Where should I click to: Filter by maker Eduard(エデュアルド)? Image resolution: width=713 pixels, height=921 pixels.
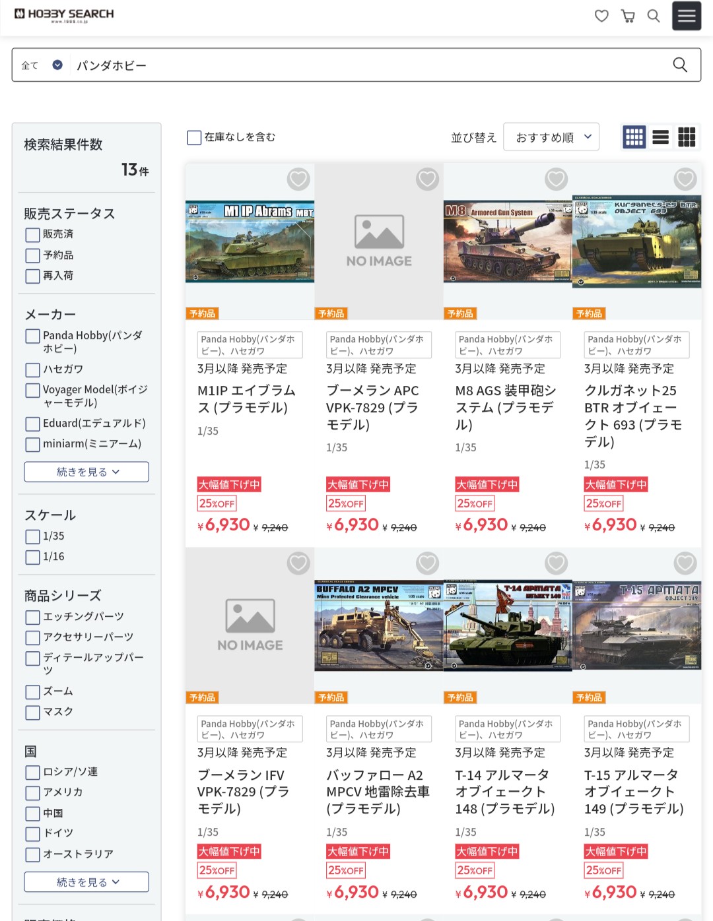pyautogui.click(x=32, y=424)
